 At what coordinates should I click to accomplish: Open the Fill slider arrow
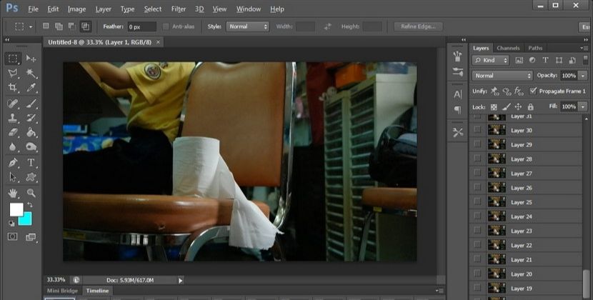click(583, 106)
